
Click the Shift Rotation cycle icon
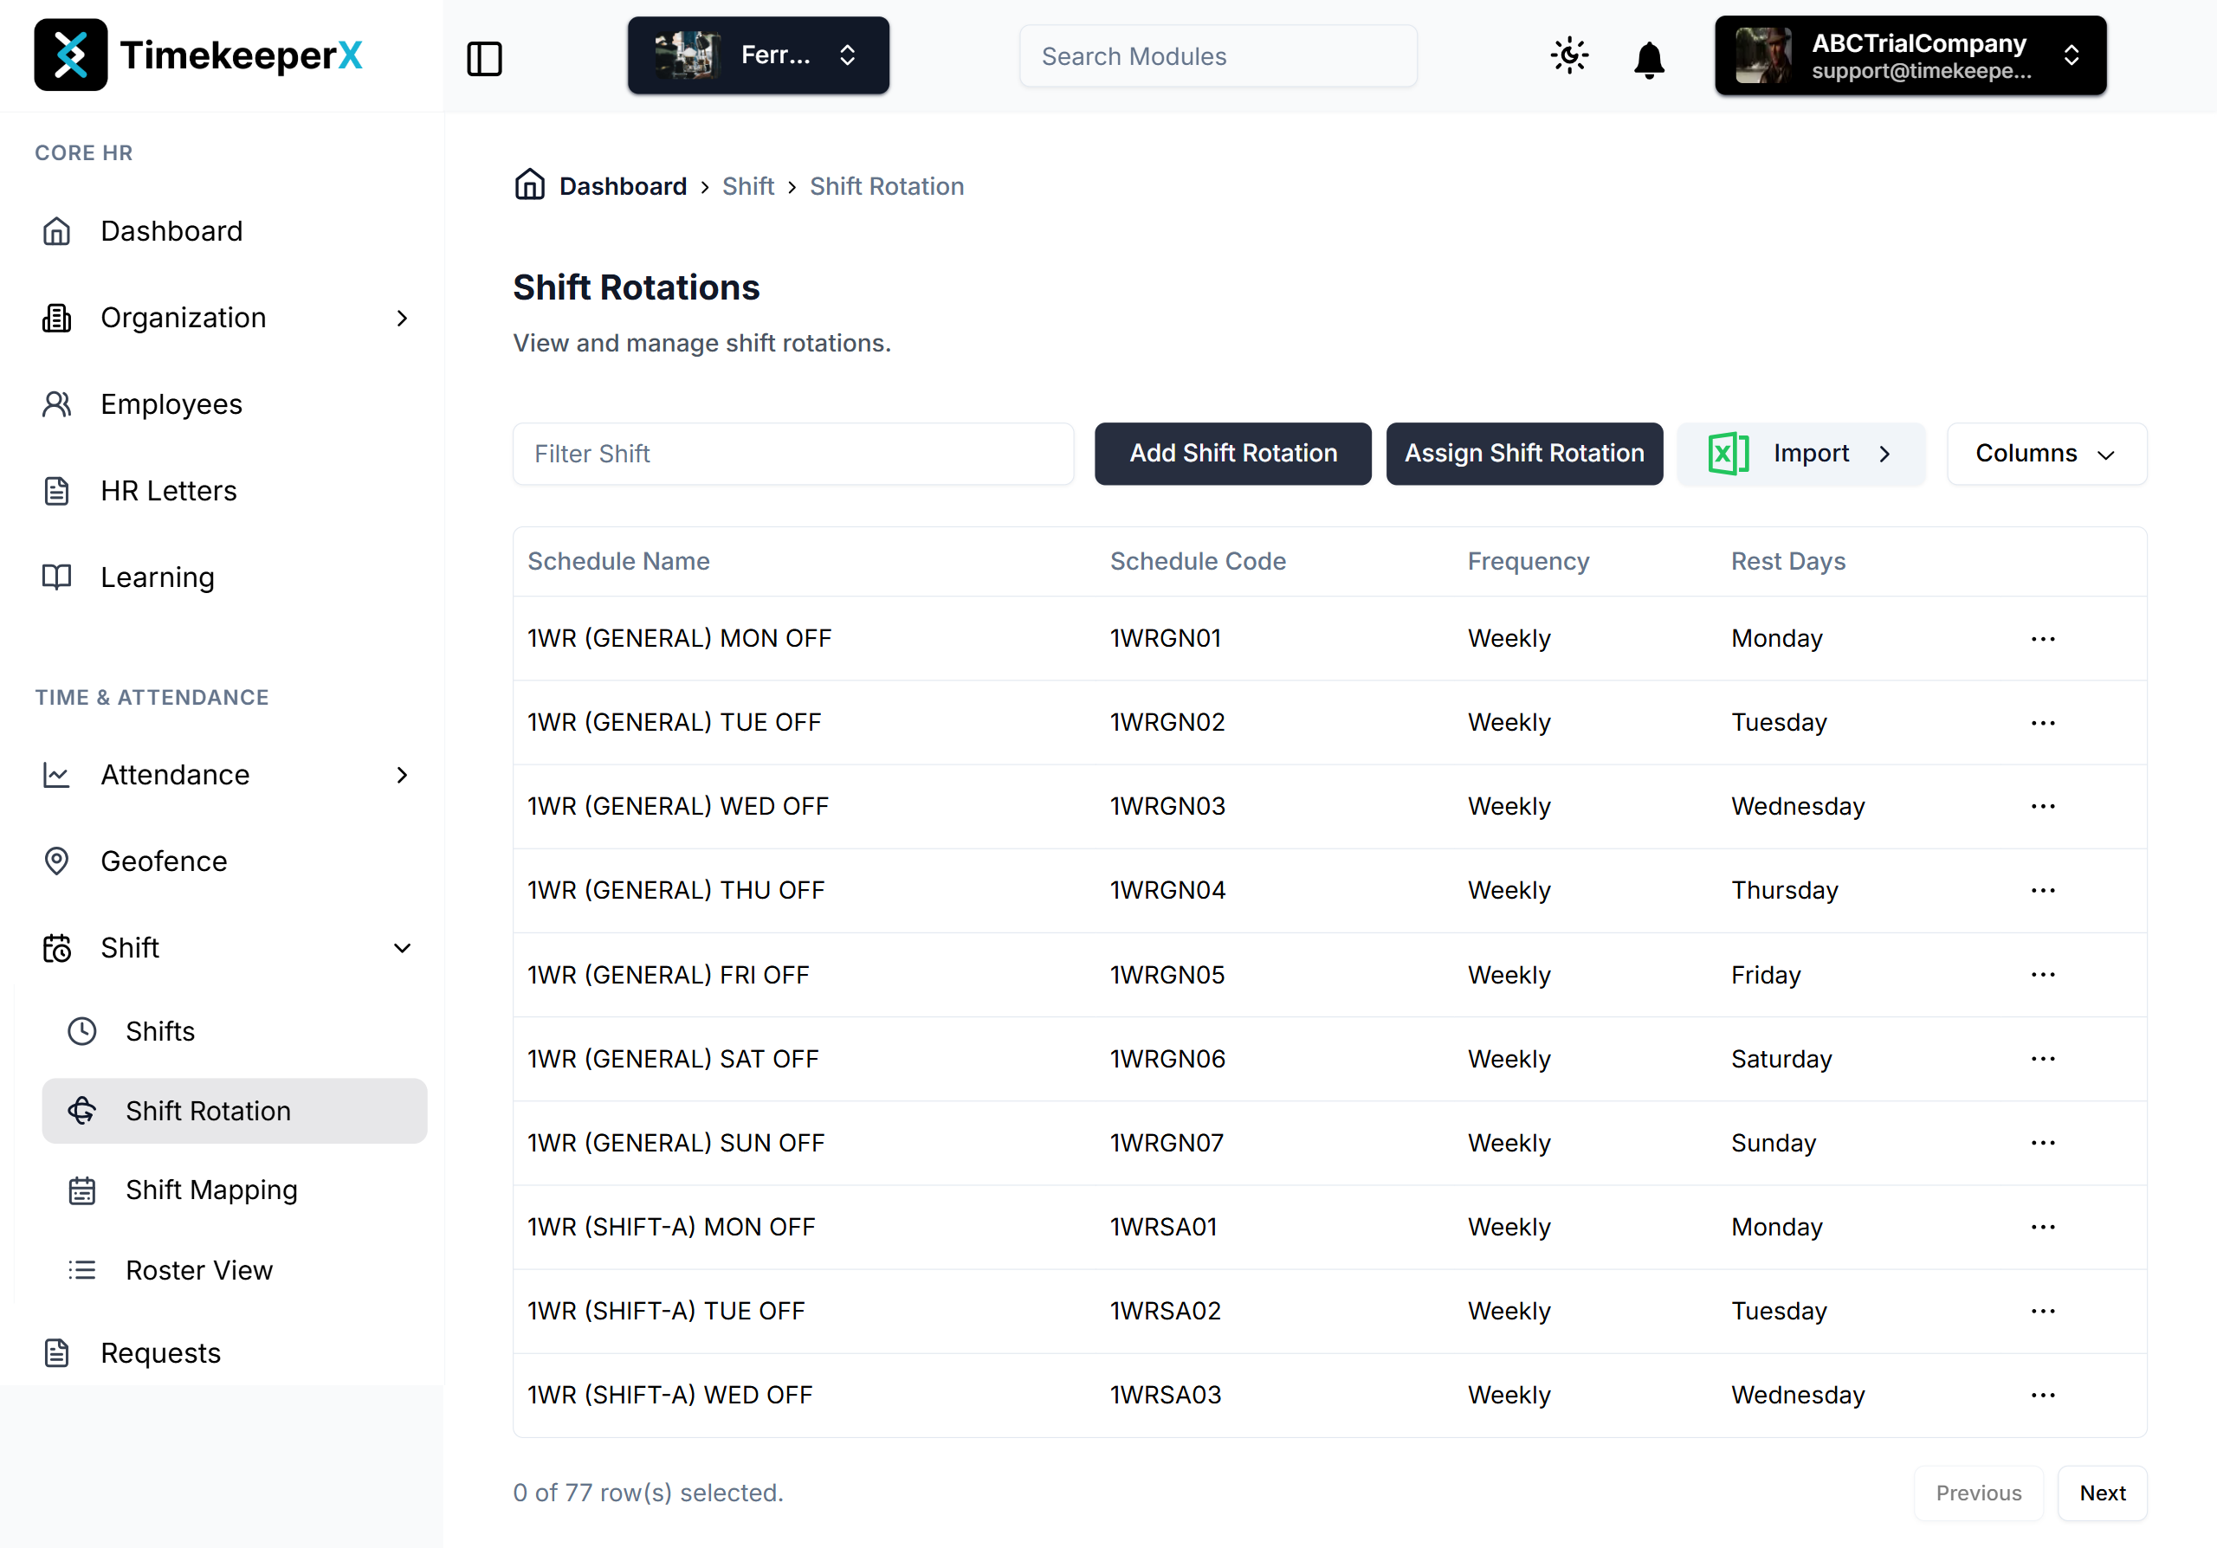(82, 1111)
